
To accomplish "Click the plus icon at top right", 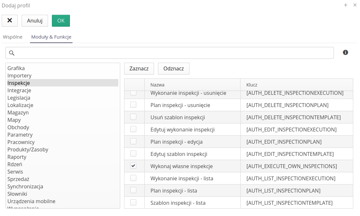I will (x=345, y=5).
